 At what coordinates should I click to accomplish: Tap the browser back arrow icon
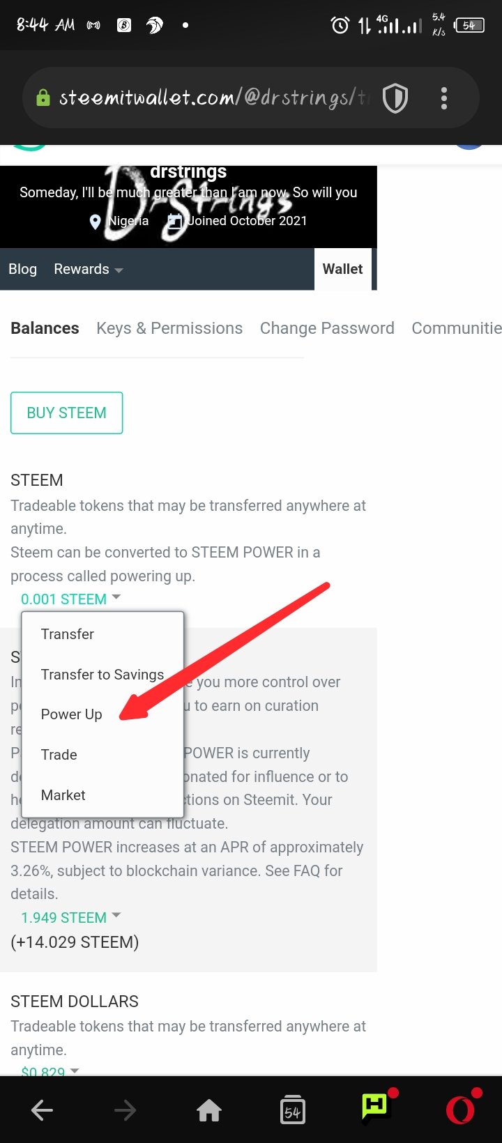[43, 1110]
